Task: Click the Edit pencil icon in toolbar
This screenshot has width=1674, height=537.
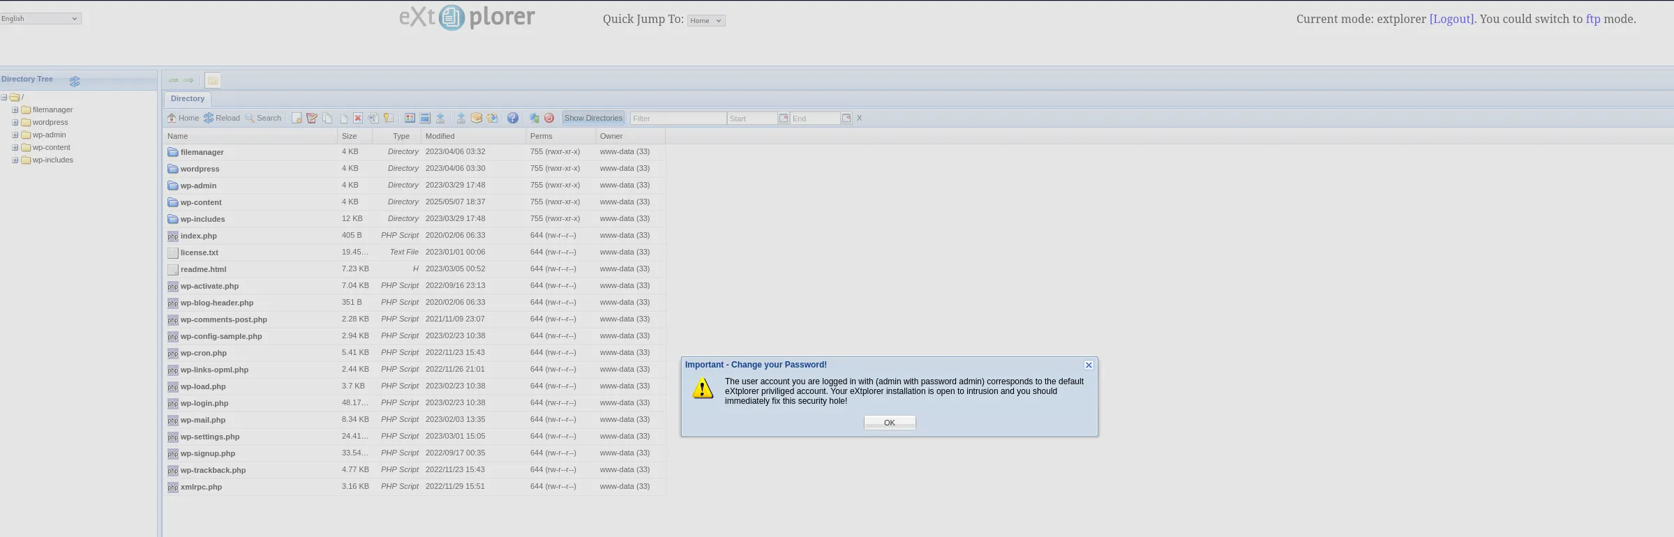Action: [312, 119]
